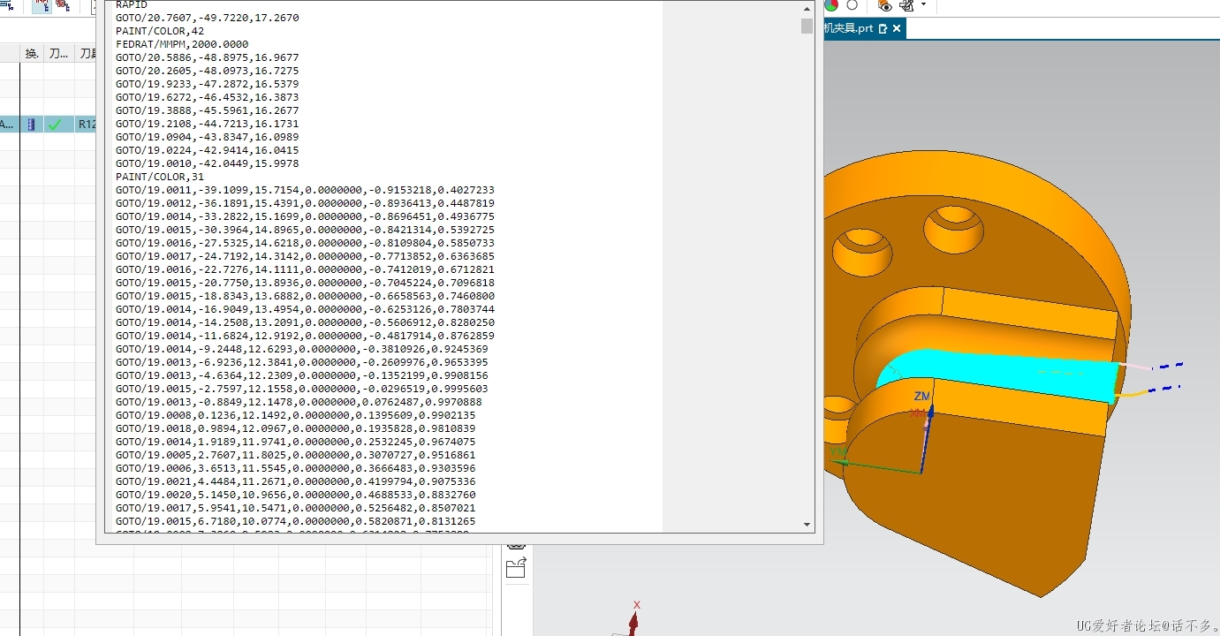1220x636 pixels.
Task: Click the PAINT/COLOR,42 line
Action: click(x=160, y=31)
